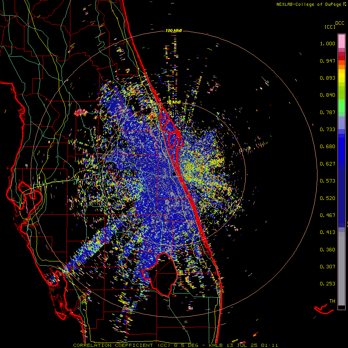Pick the red segment of the color bar
This screenshot has width=348, height=348.
coord(341,58)
